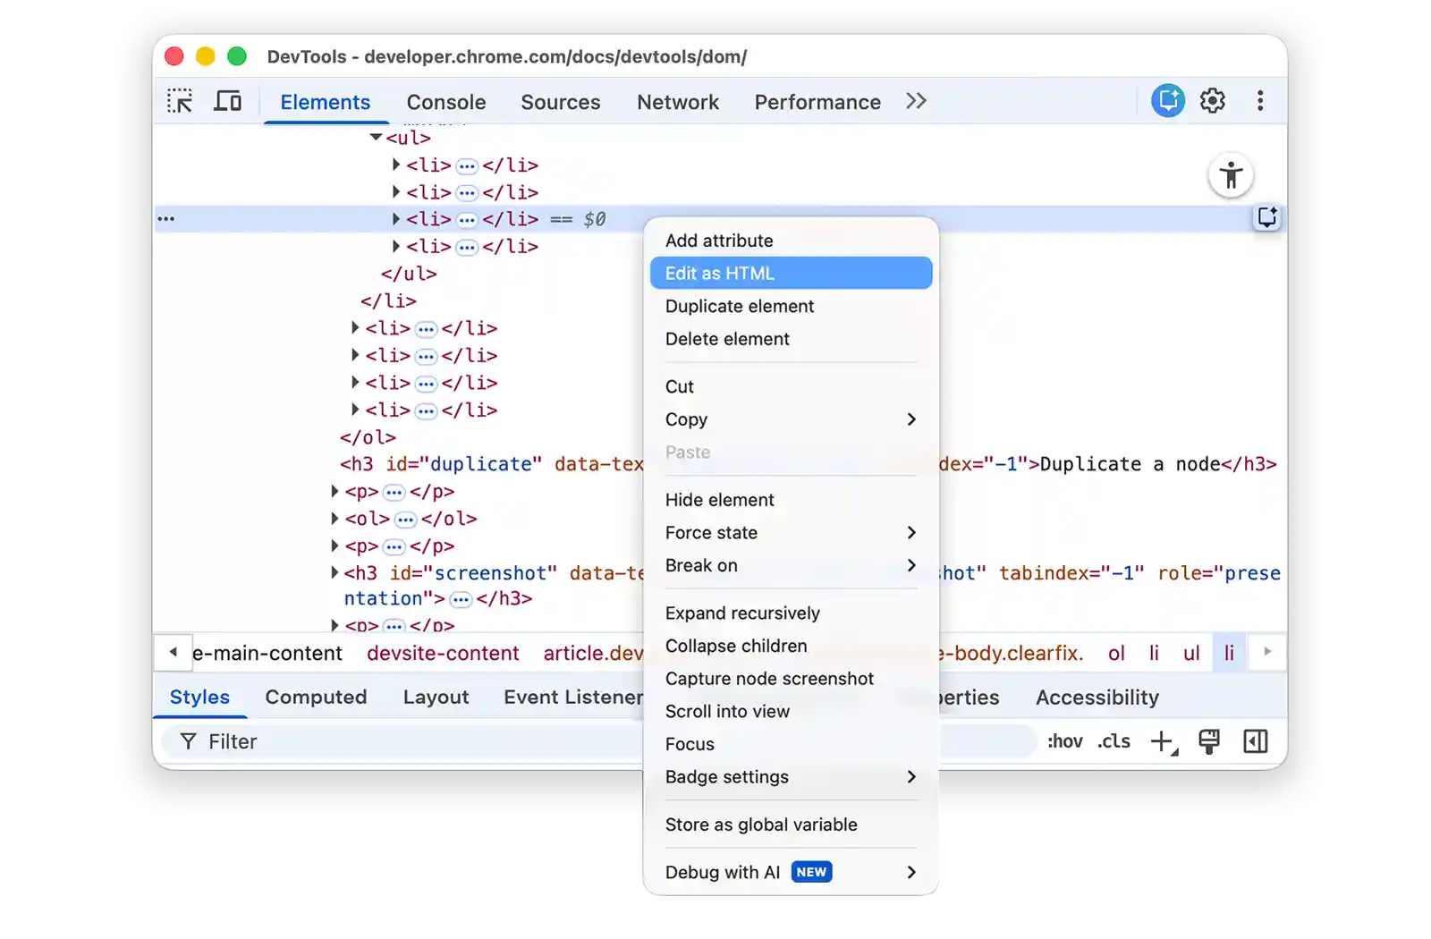Image resolution: width=1431 pixels, height=939 pixels.
Task: Toggle the device toolbar
Action: click(228, 100)
